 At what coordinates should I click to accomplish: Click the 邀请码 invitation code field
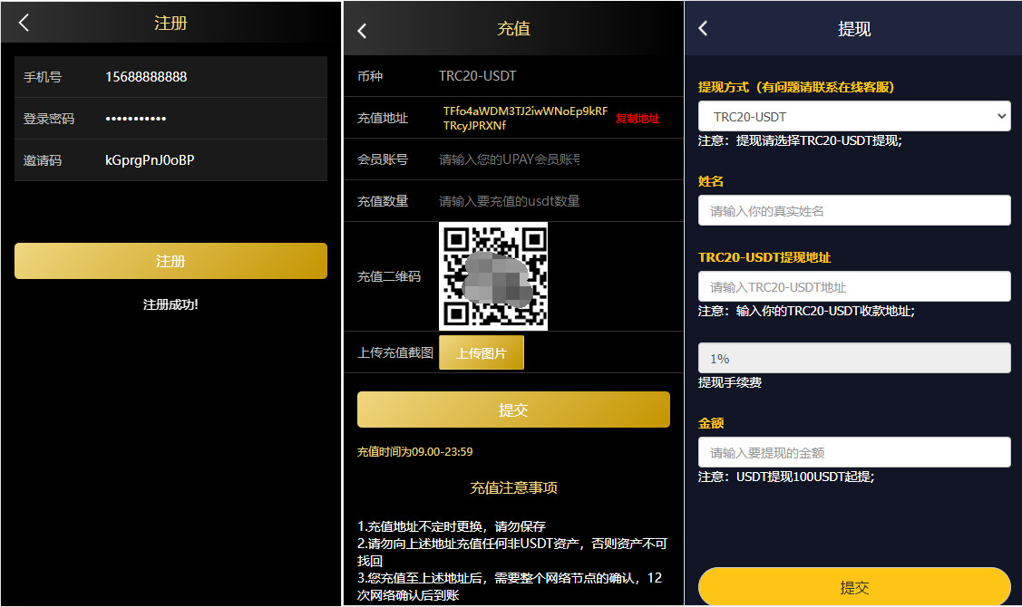tap(170, 160)
